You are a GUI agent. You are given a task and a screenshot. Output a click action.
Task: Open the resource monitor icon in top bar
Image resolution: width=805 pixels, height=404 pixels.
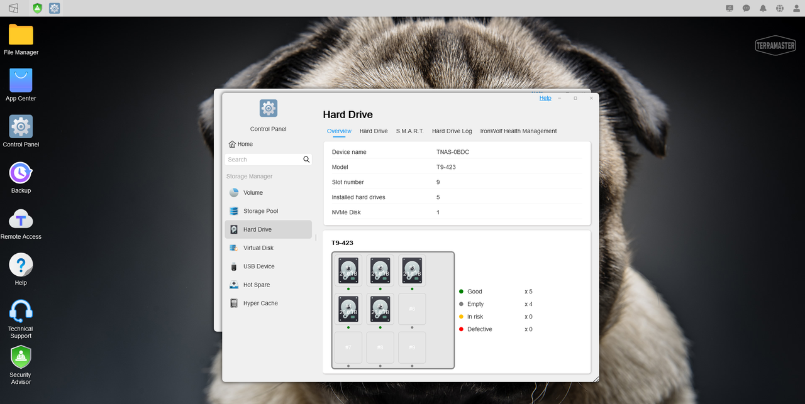(x=730, y=8)
